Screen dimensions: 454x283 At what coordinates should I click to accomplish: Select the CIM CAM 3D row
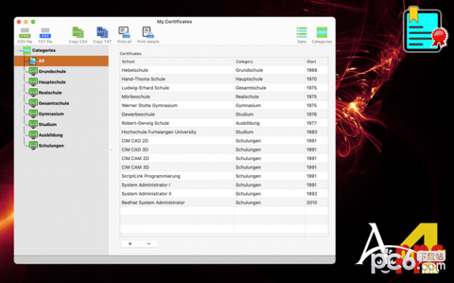(x=224, y=168)
